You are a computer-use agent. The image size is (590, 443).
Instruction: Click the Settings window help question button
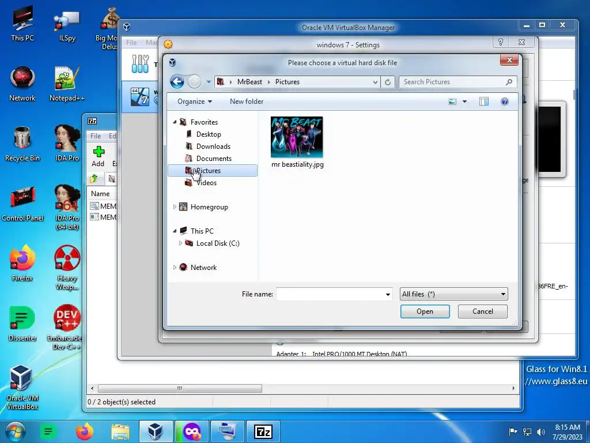[x=501, y=42]
